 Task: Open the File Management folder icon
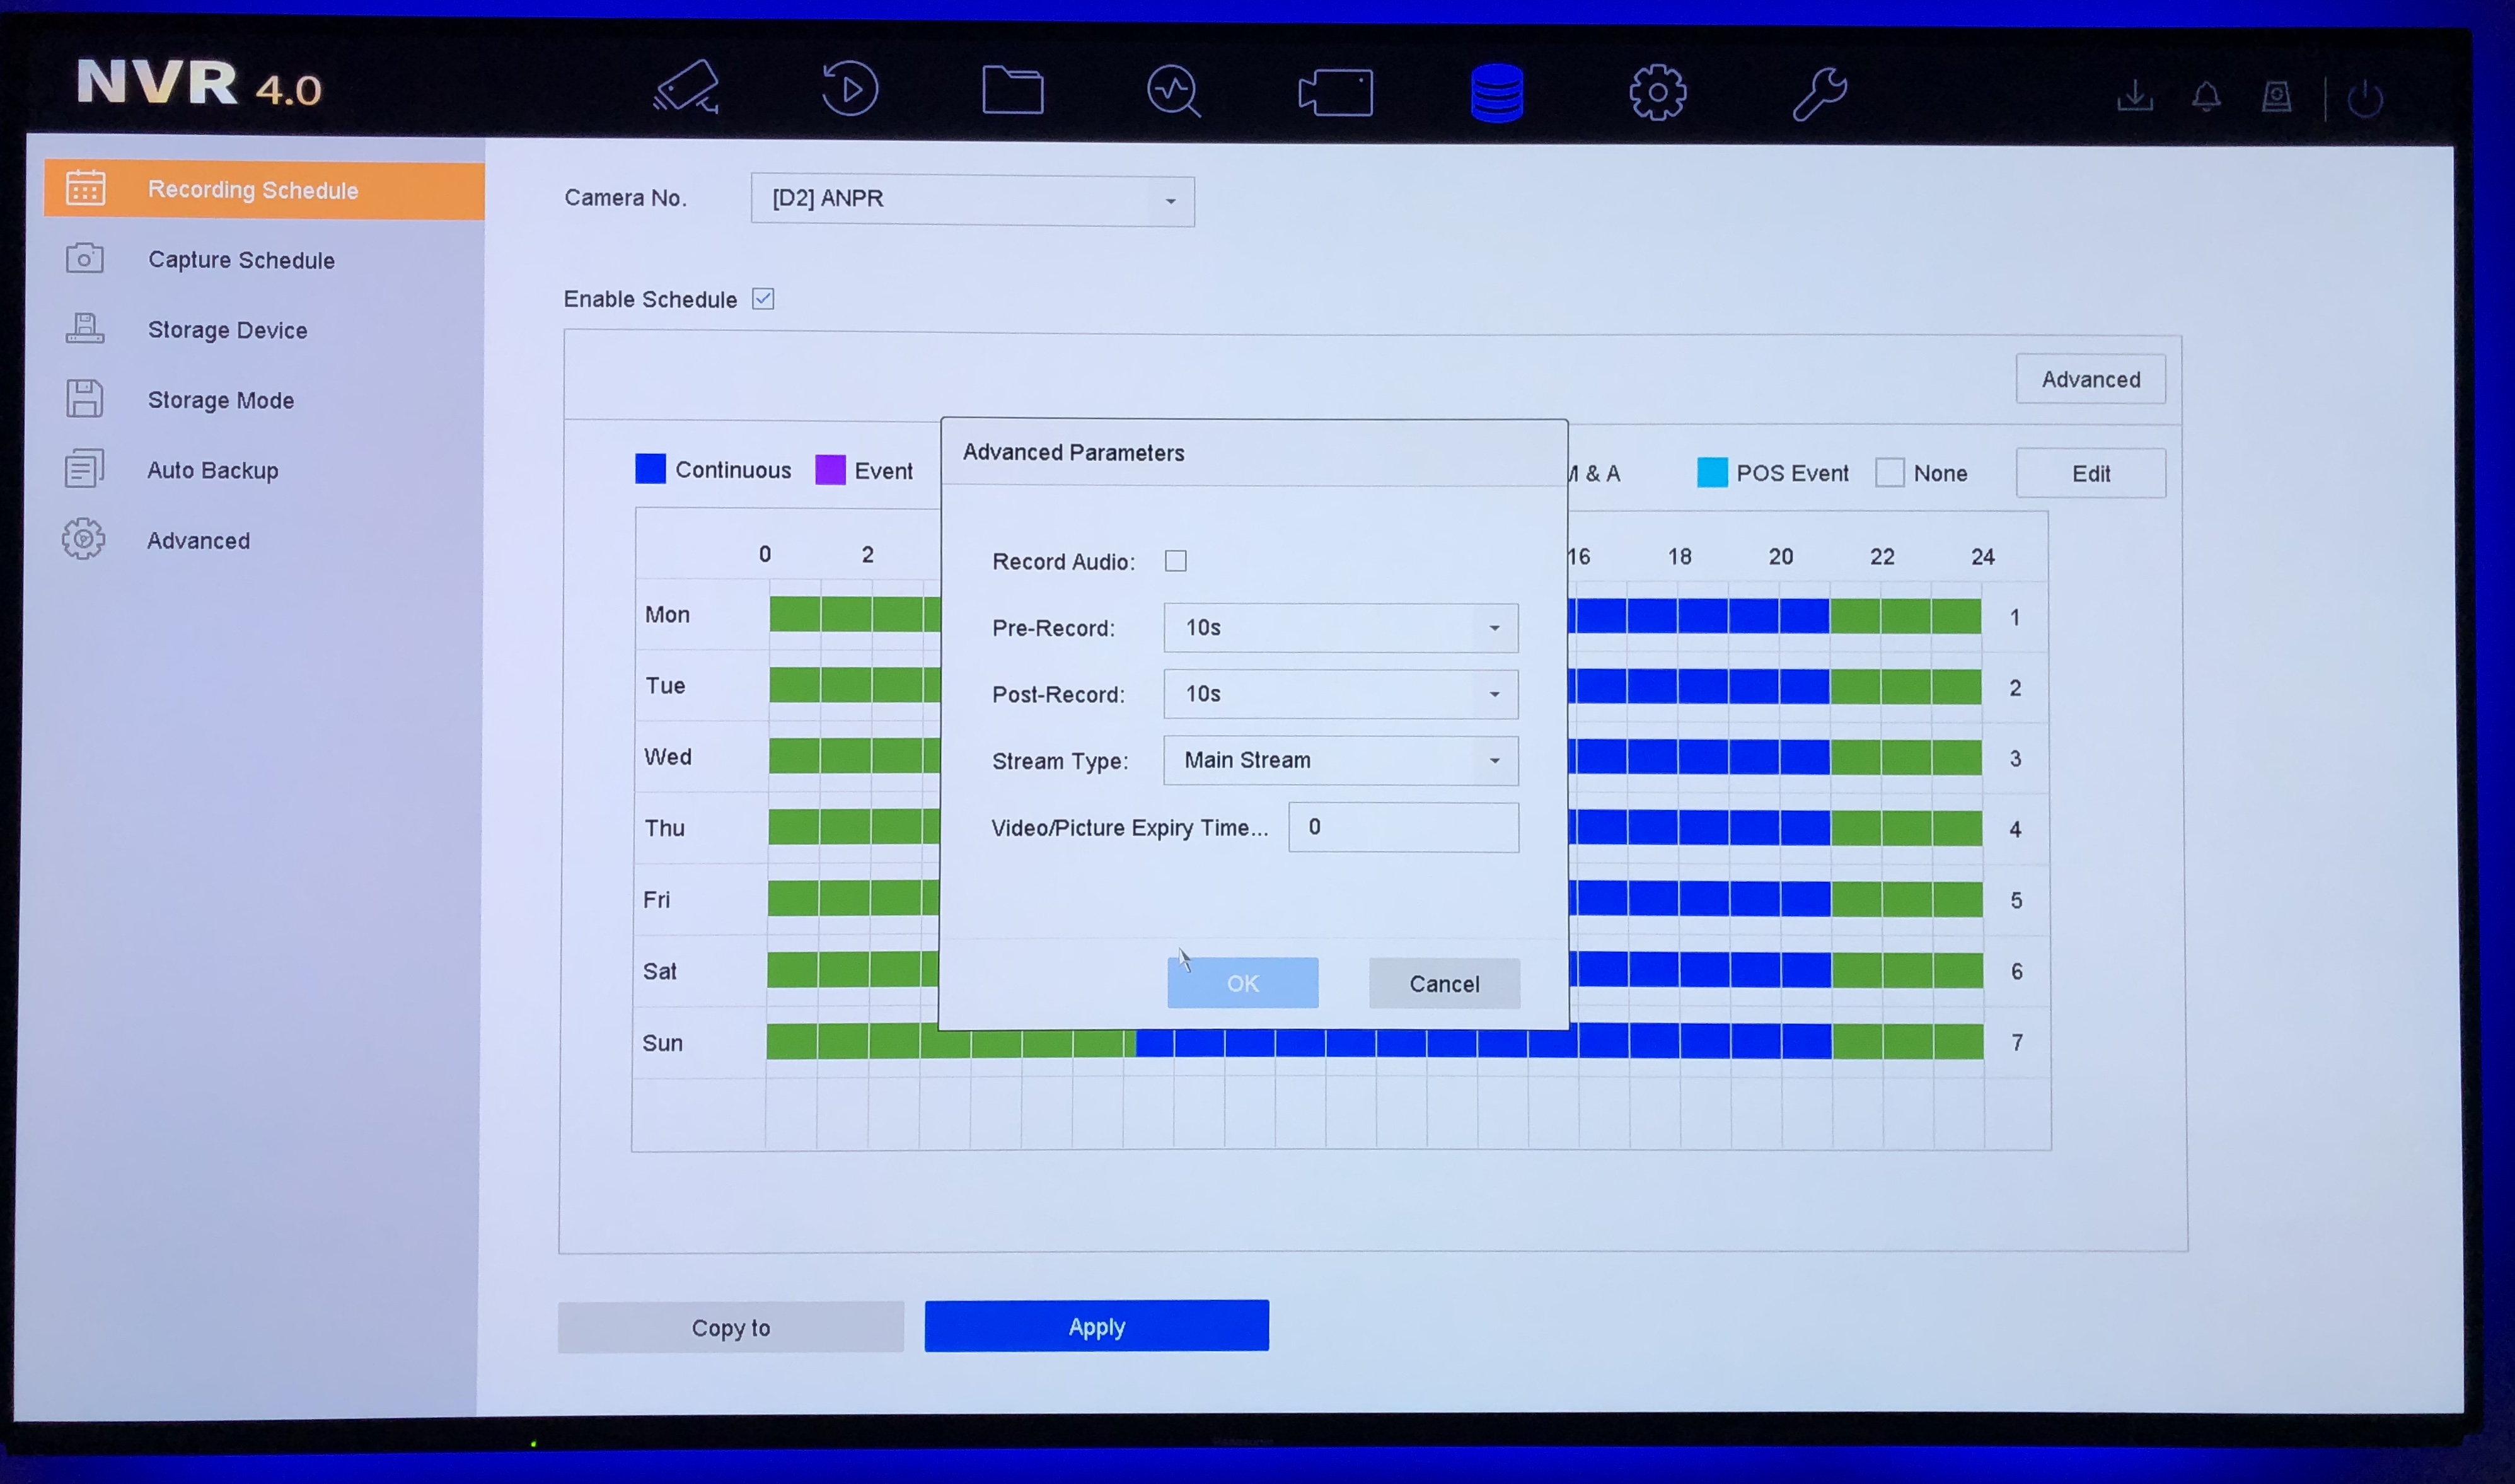point(1012,91)
